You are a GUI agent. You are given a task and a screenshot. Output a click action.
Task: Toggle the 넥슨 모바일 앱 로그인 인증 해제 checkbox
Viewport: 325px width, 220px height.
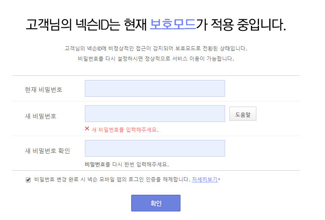pos(28,180)
